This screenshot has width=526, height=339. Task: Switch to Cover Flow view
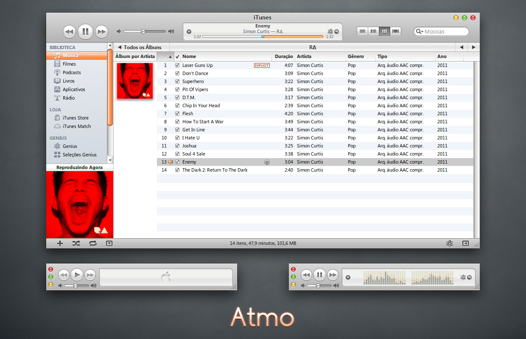click(395, 31)
